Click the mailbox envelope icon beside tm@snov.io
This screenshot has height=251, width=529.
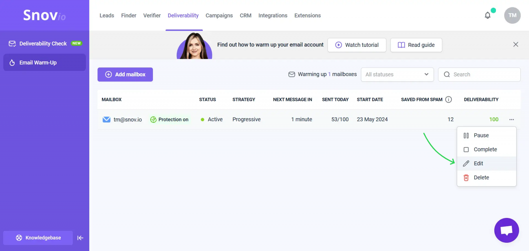click(106, 119)
